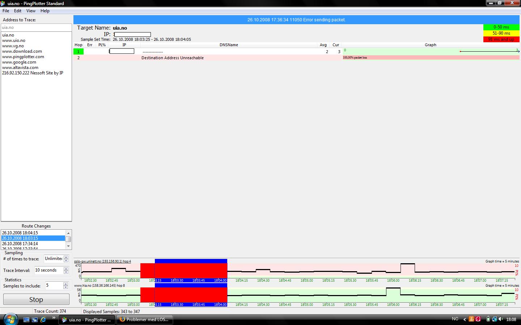Click the Graph column header

pyautogui.click(x=431, y=45)
